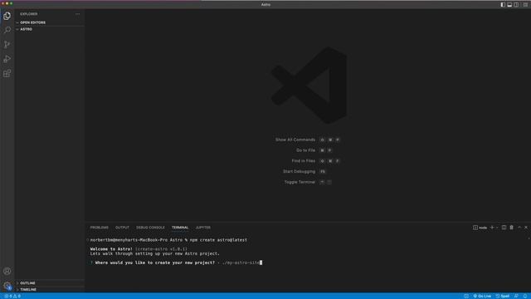Toggle primary sidebar layout icon in title bar
This screenshot has width=531, height=299.
click(x=503, y=4)
